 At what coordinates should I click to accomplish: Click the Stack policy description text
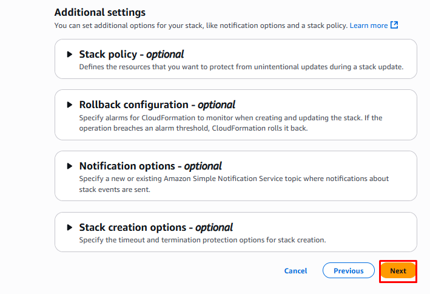(x=241, y=67)
